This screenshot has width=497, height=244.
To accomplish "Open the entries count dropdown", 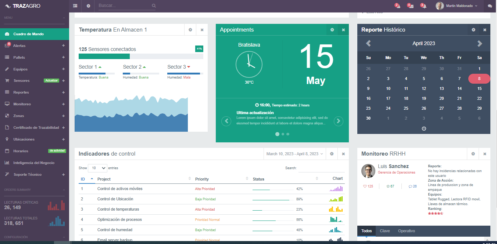I will 97,168.
